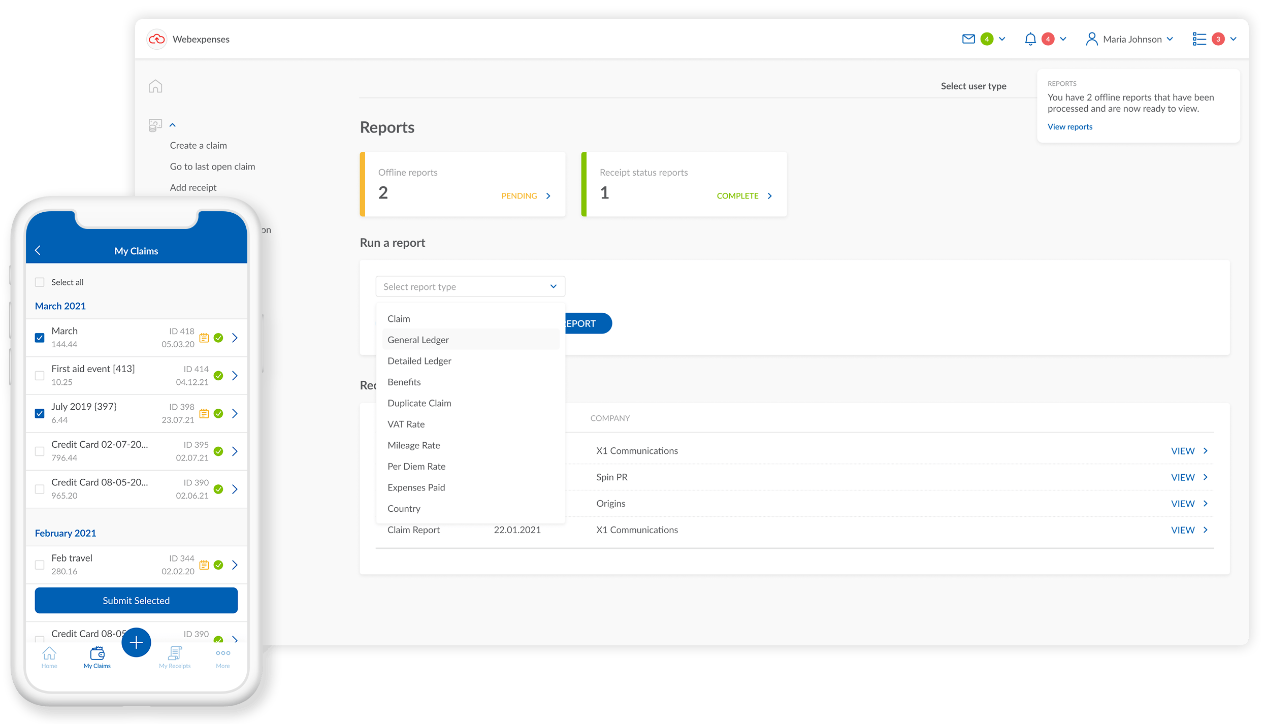Click the Webexpenses cloud logo
Viewport: 1265px width, 724px height.
pyautogui.click(x=156, y=39)
